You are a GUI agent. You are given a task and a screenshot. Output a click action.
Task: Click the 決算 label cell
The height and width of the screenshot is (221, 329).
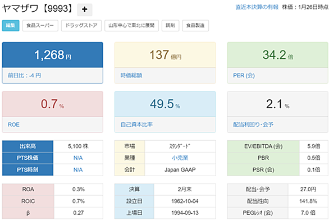coord(134,190)
